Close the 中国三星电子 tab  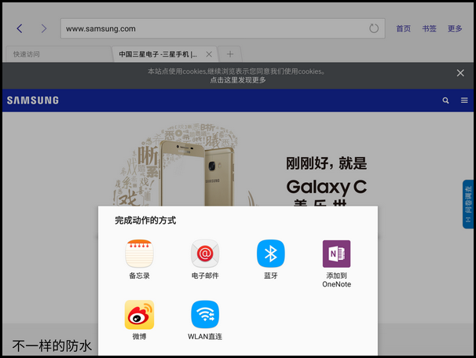click(209, 54)
